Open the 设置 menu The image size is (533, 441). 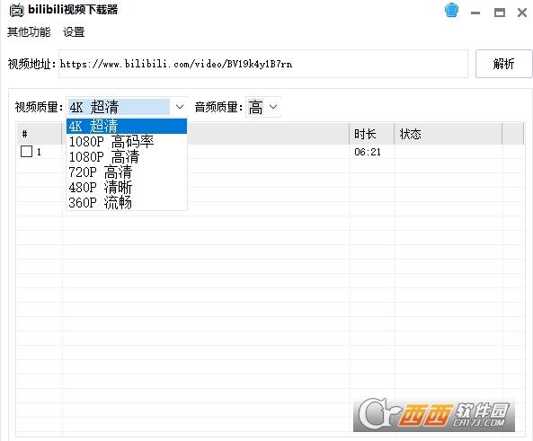click(x=74, y=32)
